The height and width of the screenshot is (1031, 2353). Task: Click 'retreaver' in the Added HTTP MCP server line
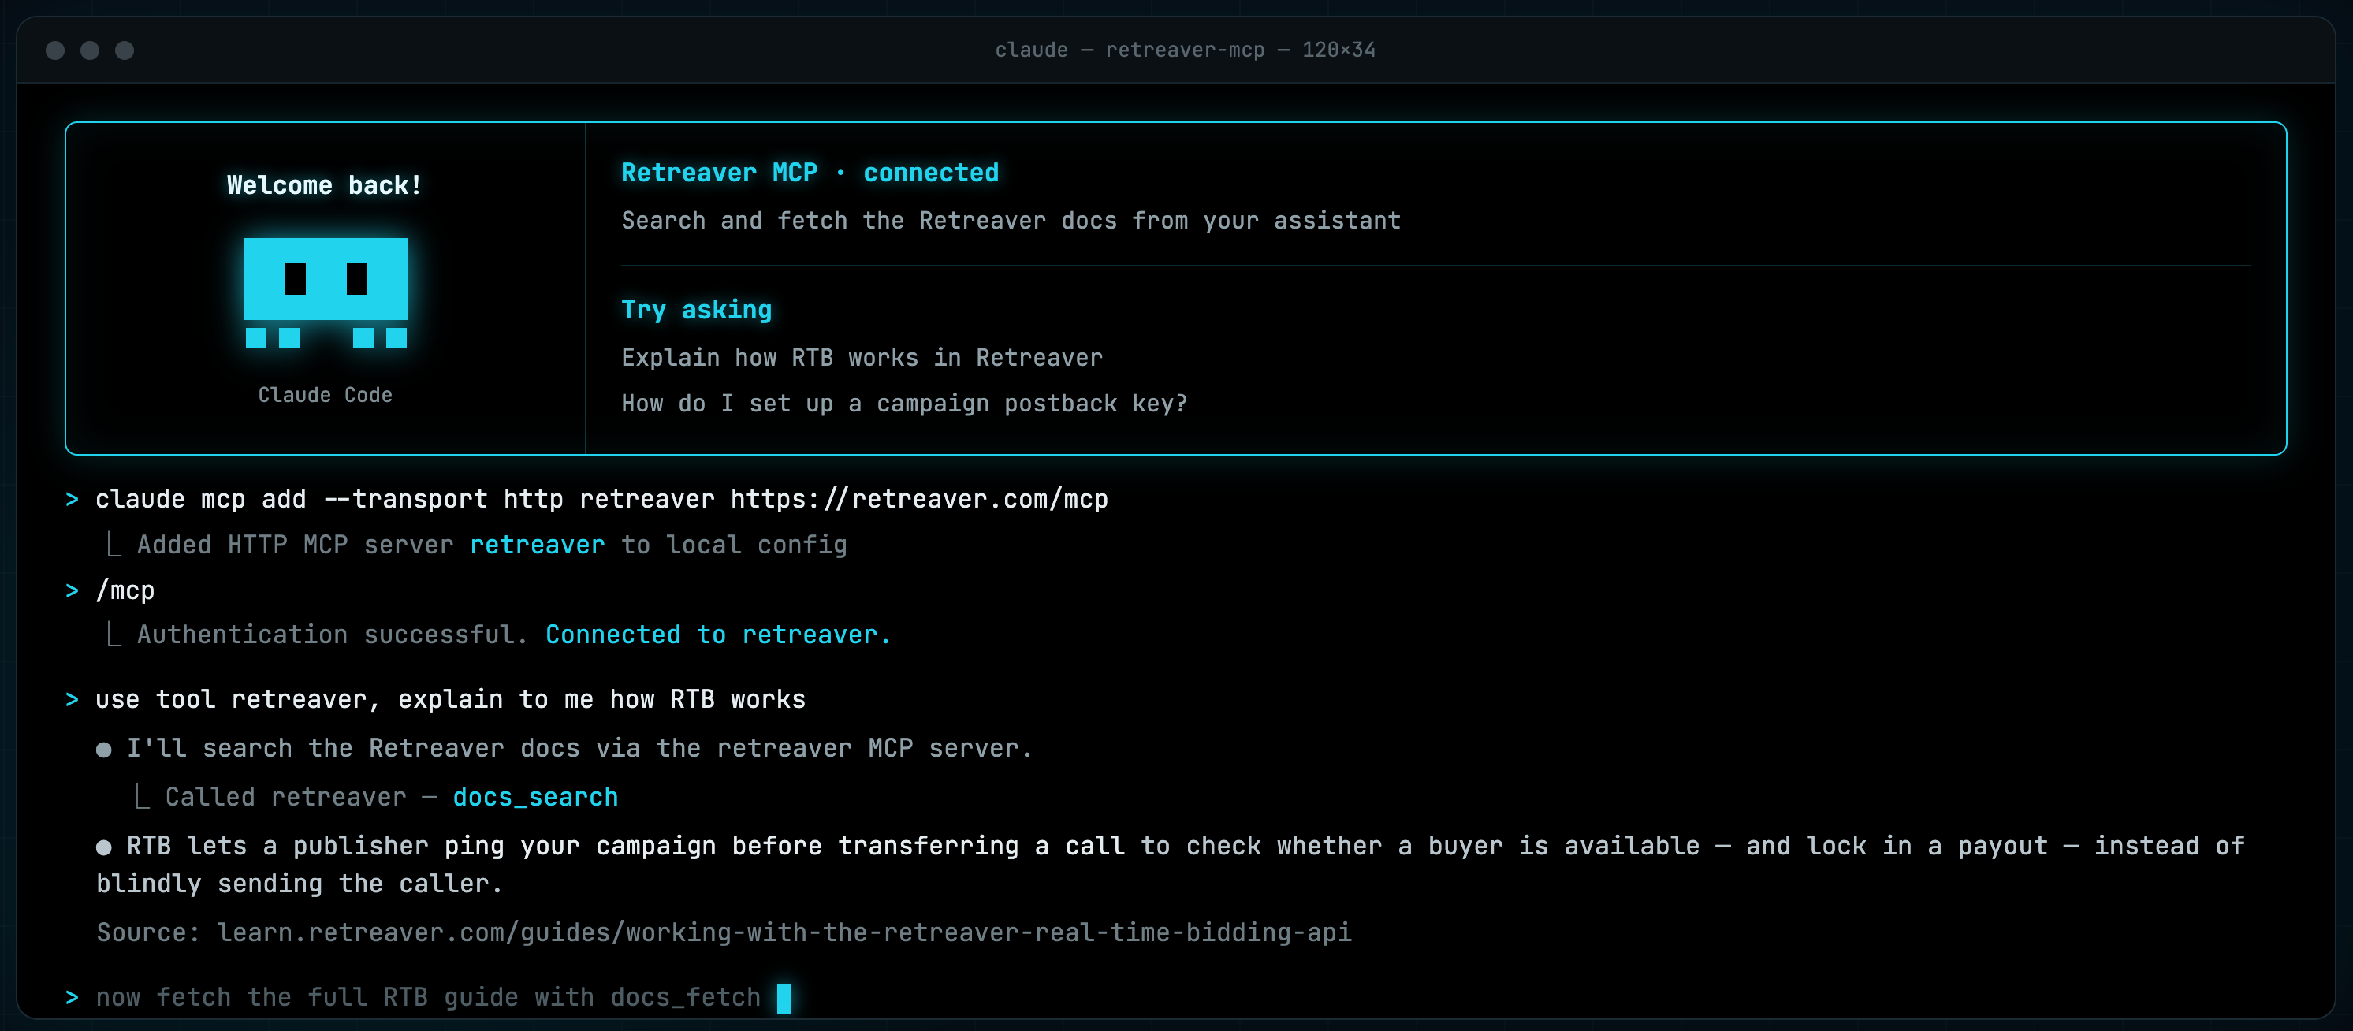[x=537, y=545]
